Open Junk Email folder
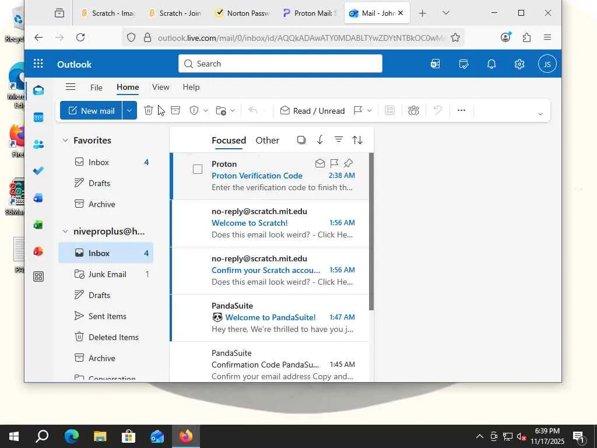 pyautogui.click(x=106, y=274)
